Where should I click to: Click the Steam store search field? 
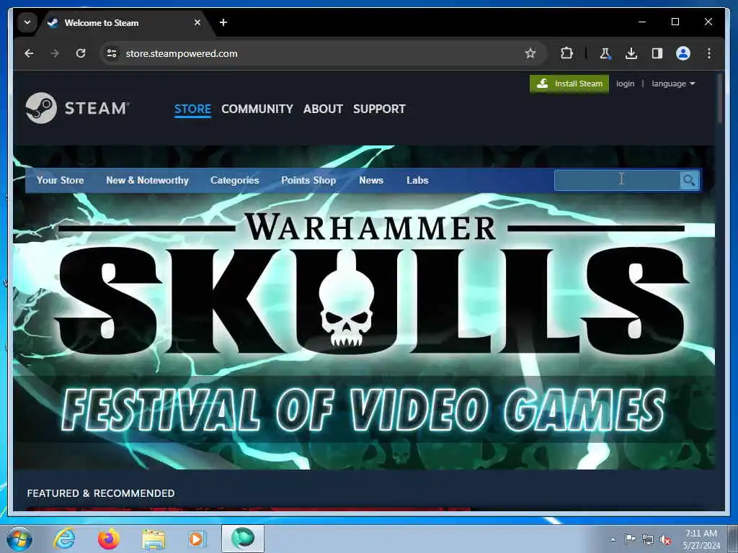(617, 181)
